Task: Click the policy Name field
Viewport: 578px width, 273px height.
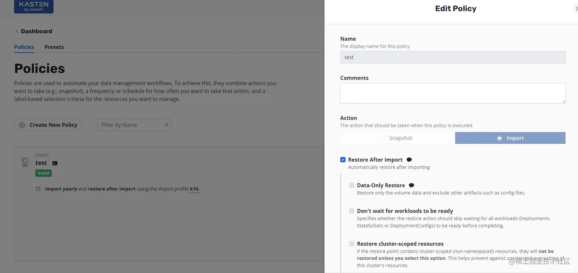Action: pyautogui.click(x=453, y=57)
